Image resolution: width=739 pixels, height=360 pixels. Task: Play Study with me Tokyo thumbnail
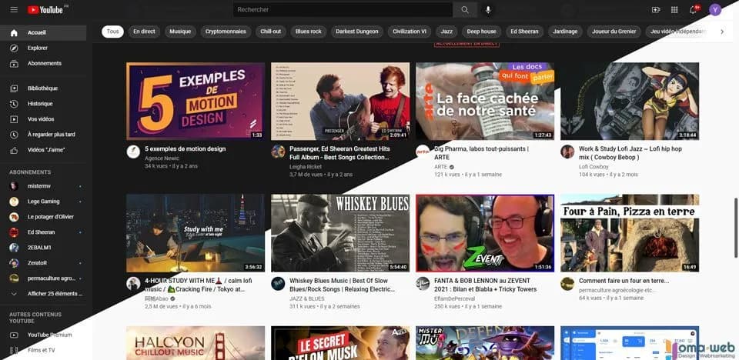195,233
